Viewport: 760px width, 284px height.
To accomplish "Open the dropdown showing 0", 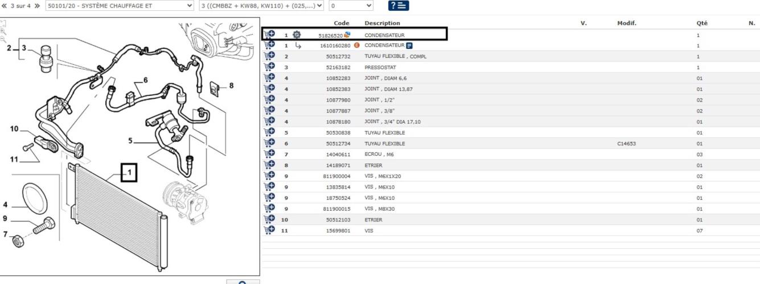I will tap(351, 6).
